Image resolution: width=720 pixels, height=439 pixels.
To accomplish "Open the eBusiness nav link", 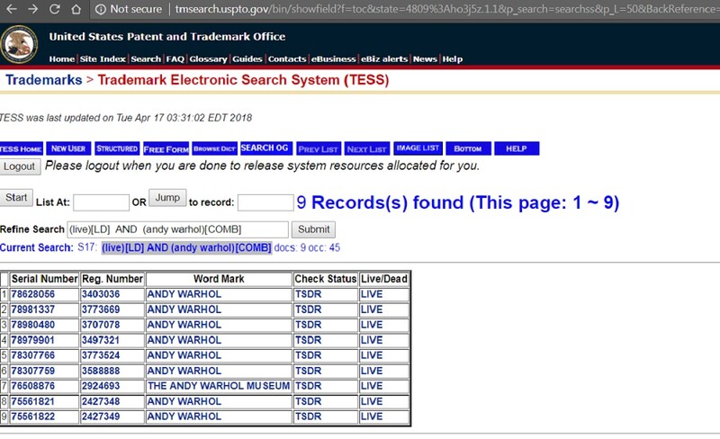I will [x=333, y=58].
